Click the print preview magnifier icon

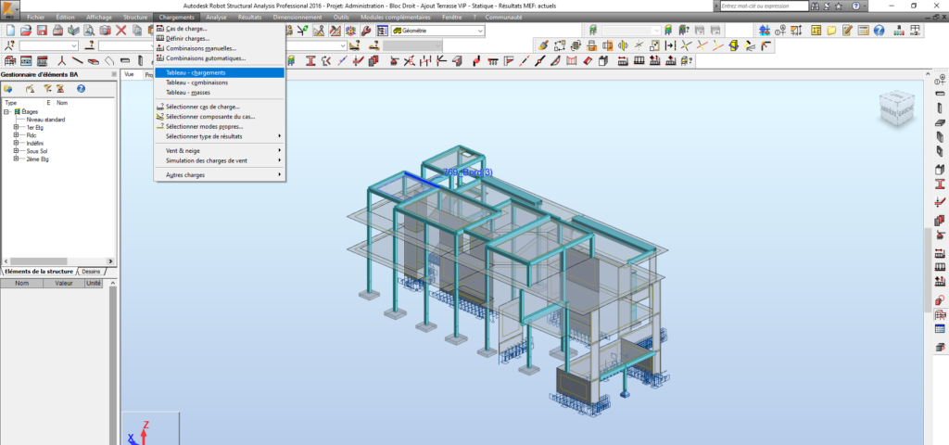click(x=90, y=31)
